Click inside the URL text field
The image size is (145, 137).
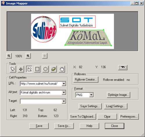click(41, 84)
